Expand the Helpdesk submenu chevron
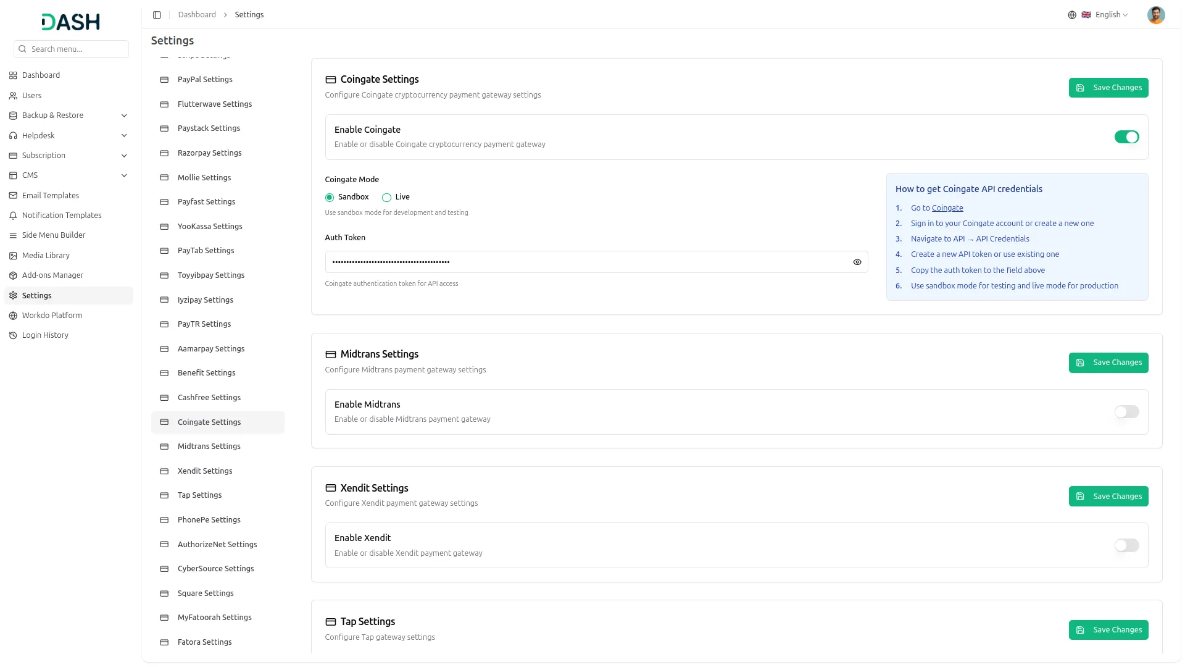This screenshot has width=1185, height=667. click(x=124, y=136)
